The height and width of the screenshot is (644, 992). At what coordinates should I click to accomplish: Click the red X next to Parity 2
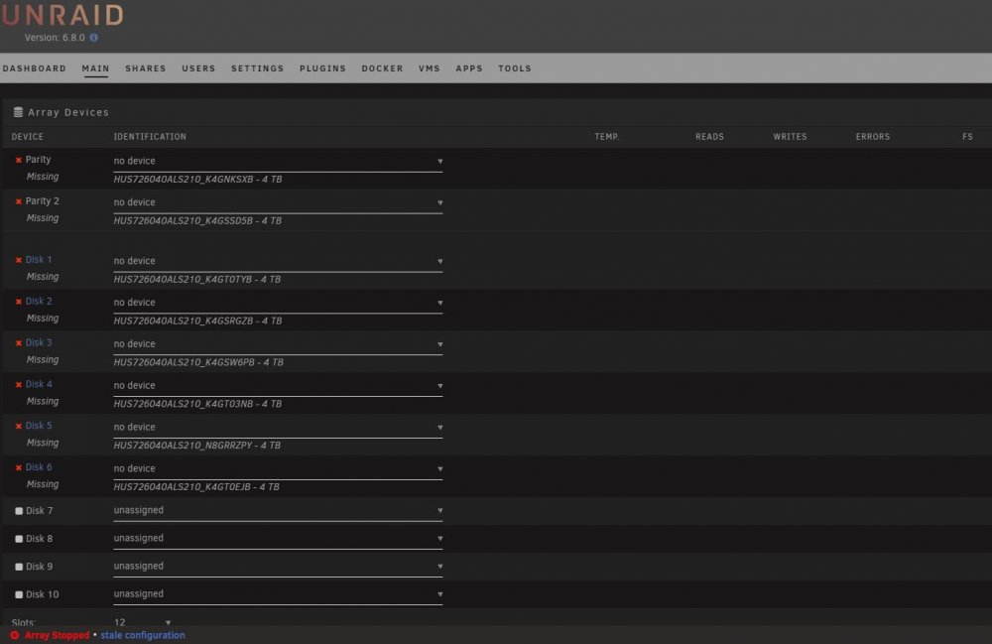click(18, 201)
